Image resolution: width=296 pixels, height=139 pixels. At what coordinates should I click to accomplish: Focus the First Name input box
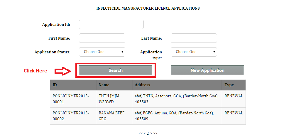tap(102, 38)
